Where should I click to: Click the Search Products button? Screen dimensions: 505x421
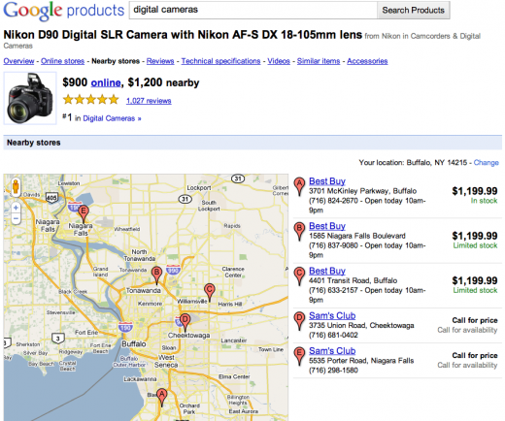pos(414,11)
